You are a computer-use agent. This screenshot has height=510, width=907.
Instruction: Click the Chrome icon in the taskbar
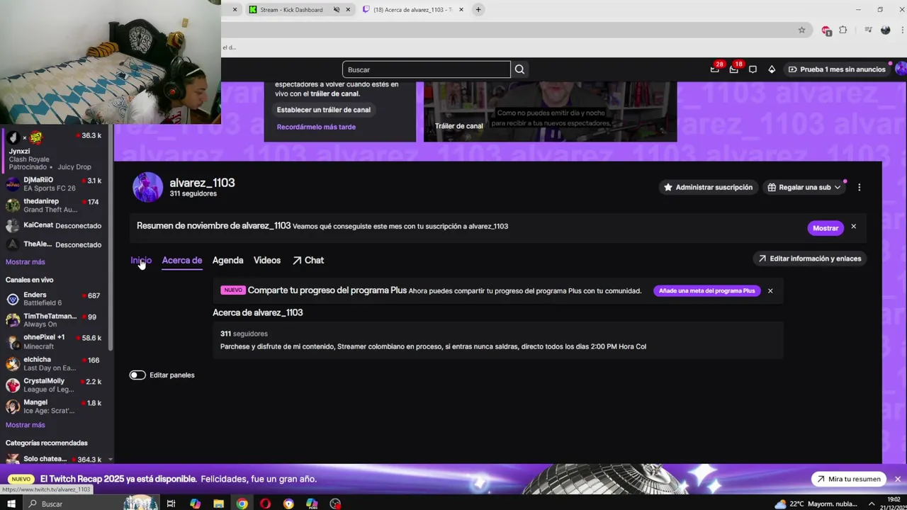point(242,504)
